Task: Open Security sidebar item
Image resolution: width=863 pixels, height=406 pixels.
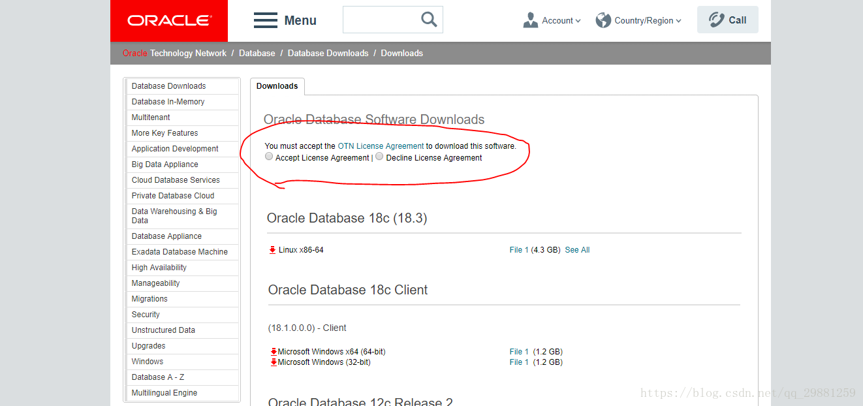Action: (182, 315)
